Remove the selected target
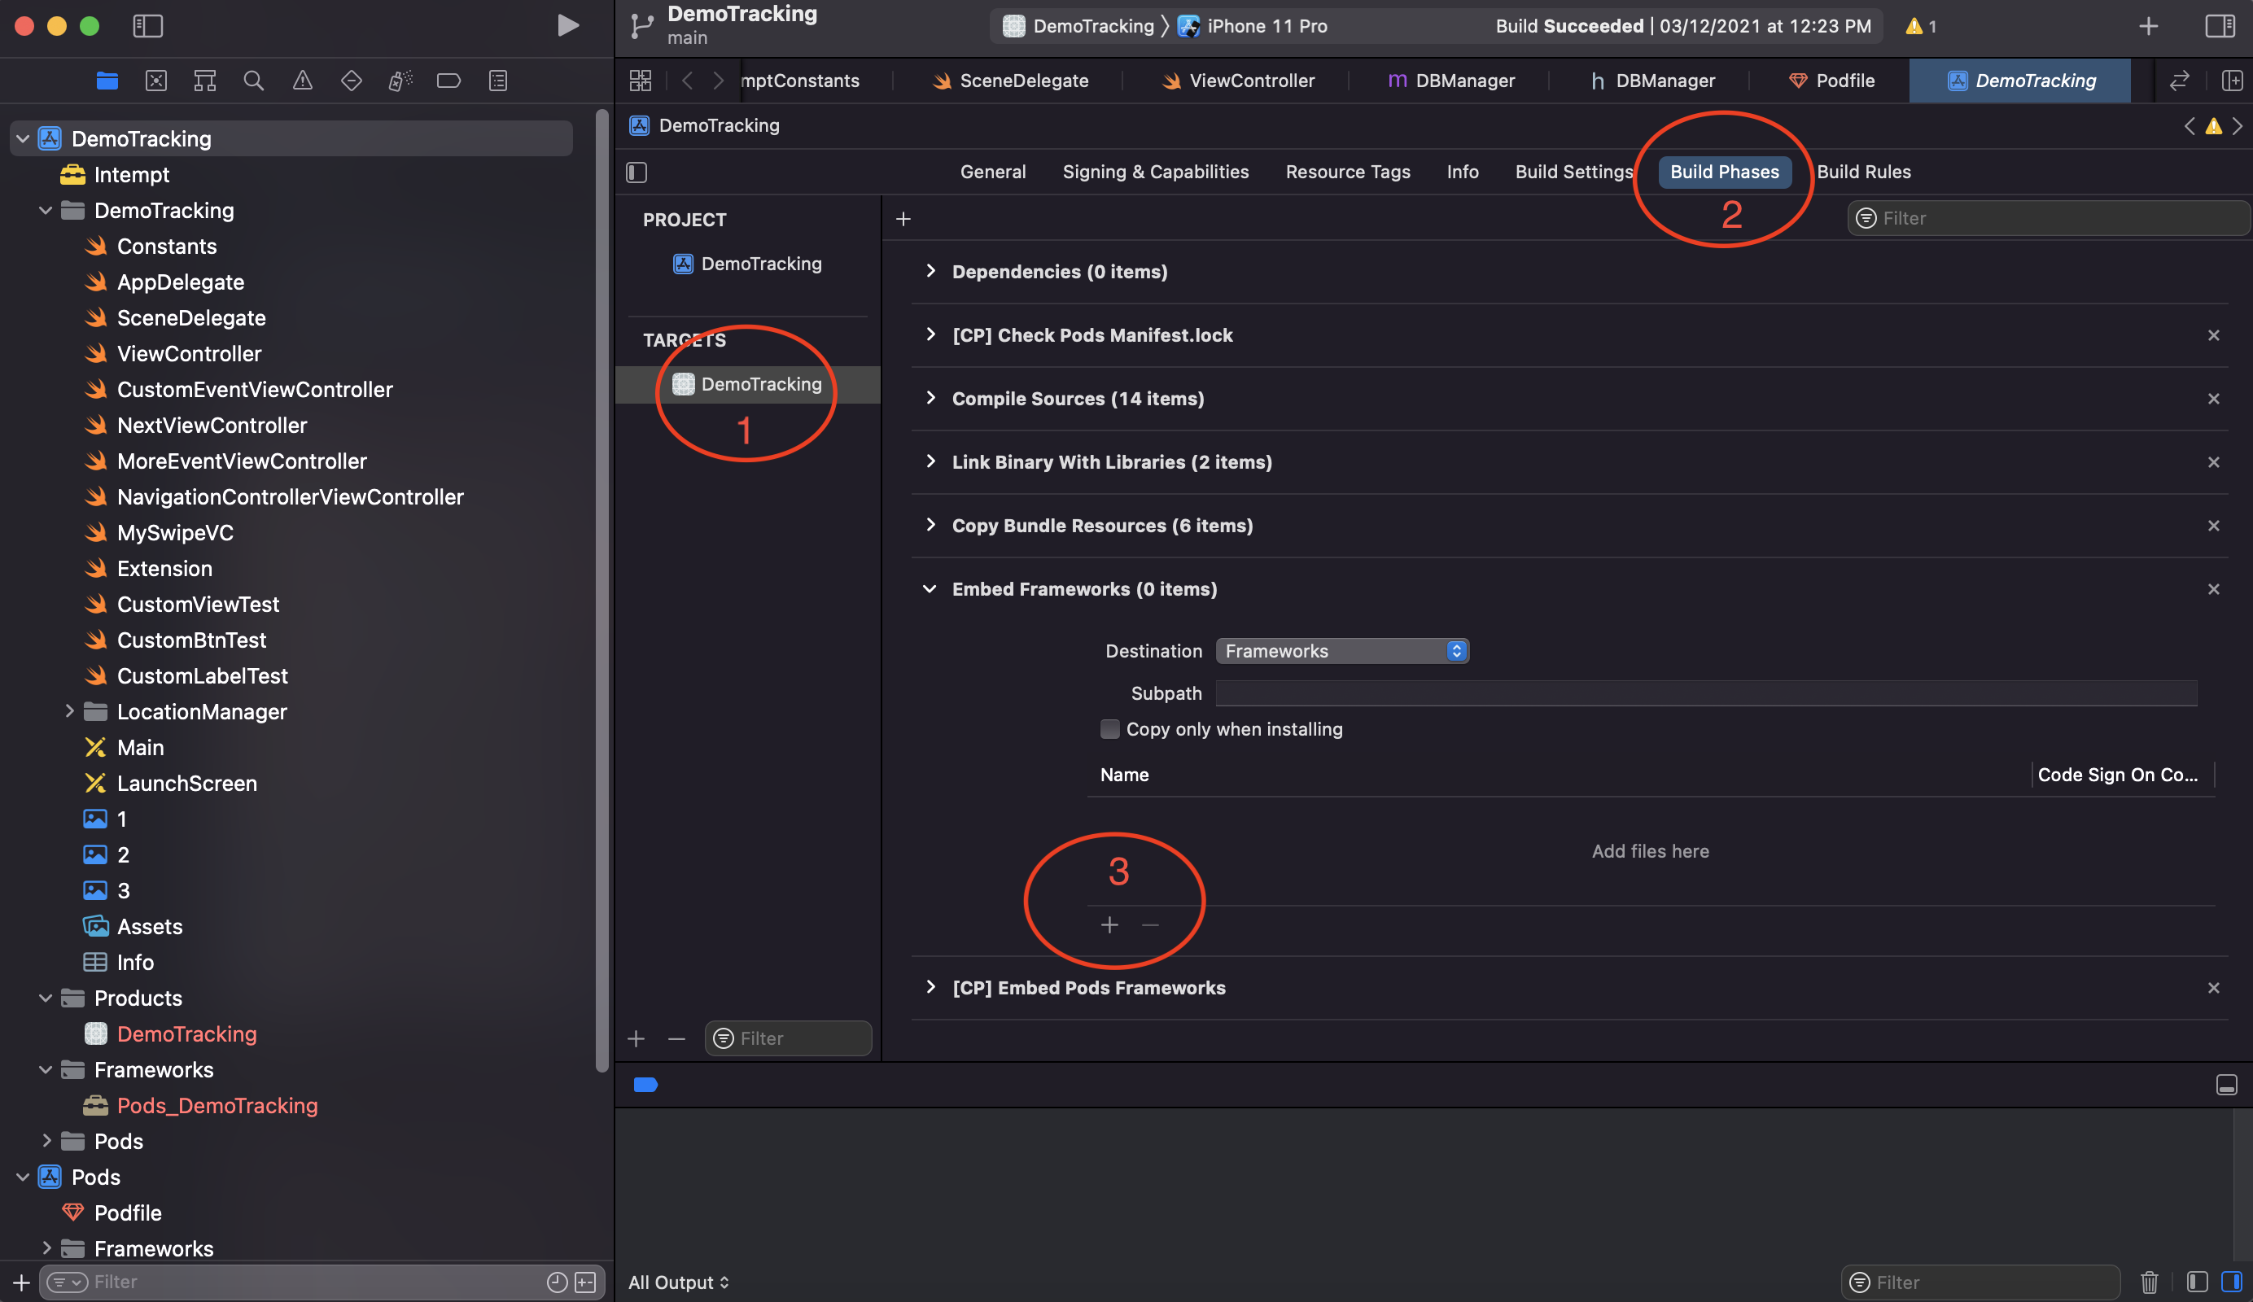The width and height of the screenshot is (2253, 1302). 676,1038
